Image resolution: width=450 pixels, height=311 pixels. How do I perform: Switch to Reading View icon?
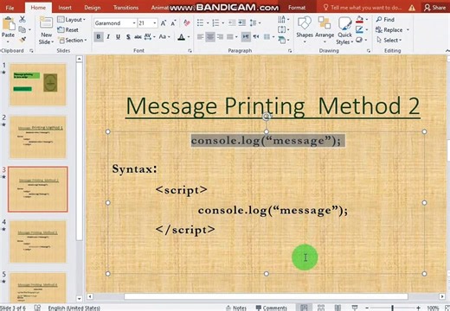click(337, 308)
